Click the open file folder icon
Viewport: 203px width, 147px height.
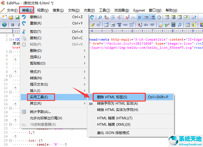[11, 17]
